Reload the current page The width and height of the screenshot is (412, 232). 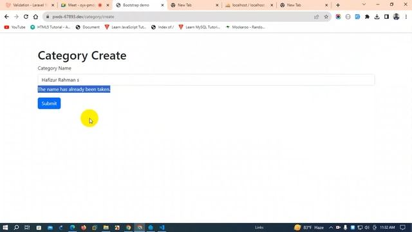coord(26,17)
